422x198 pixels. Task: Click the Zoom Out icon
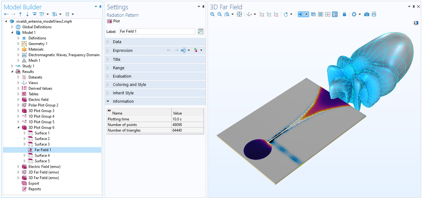220,14
